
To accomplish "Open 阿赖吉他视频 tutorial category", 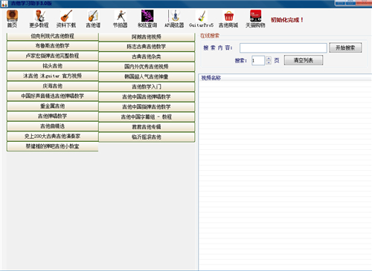I will pyautogui.click(x=147, y=37).
